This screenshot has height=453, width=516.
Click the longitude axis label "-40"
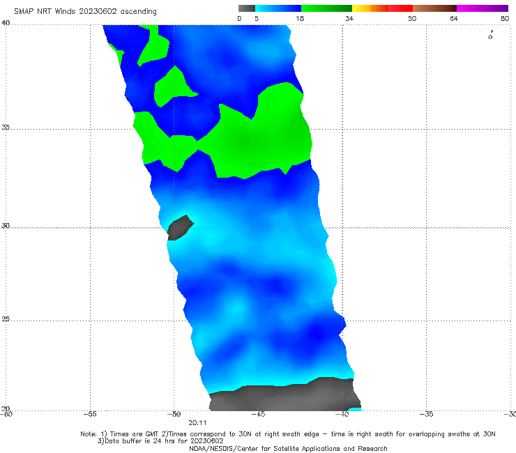click(342, 414)
